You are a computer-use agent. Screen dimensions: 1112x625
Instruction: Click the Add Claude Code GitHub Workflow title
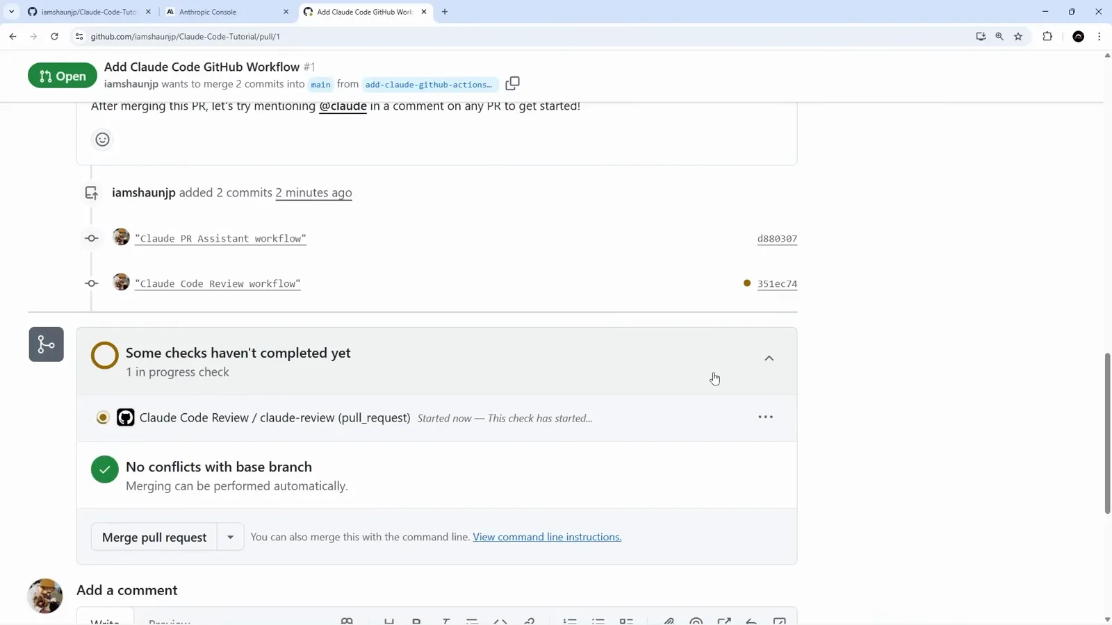tap(202, 67)
